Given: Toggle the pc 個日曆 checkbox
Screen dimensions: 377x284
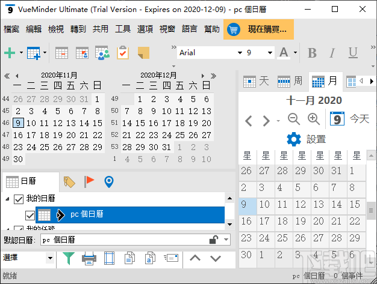Looking at the screenshot, I should pyautogui.click(x=30, y=215).
